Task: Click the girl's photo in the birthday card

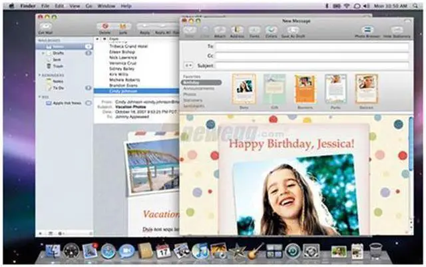Action: (296, 194)
